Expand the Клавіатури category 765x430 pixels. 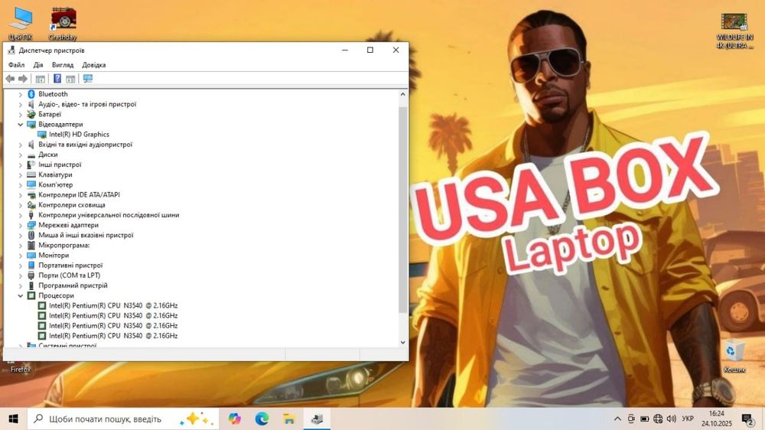21,174
